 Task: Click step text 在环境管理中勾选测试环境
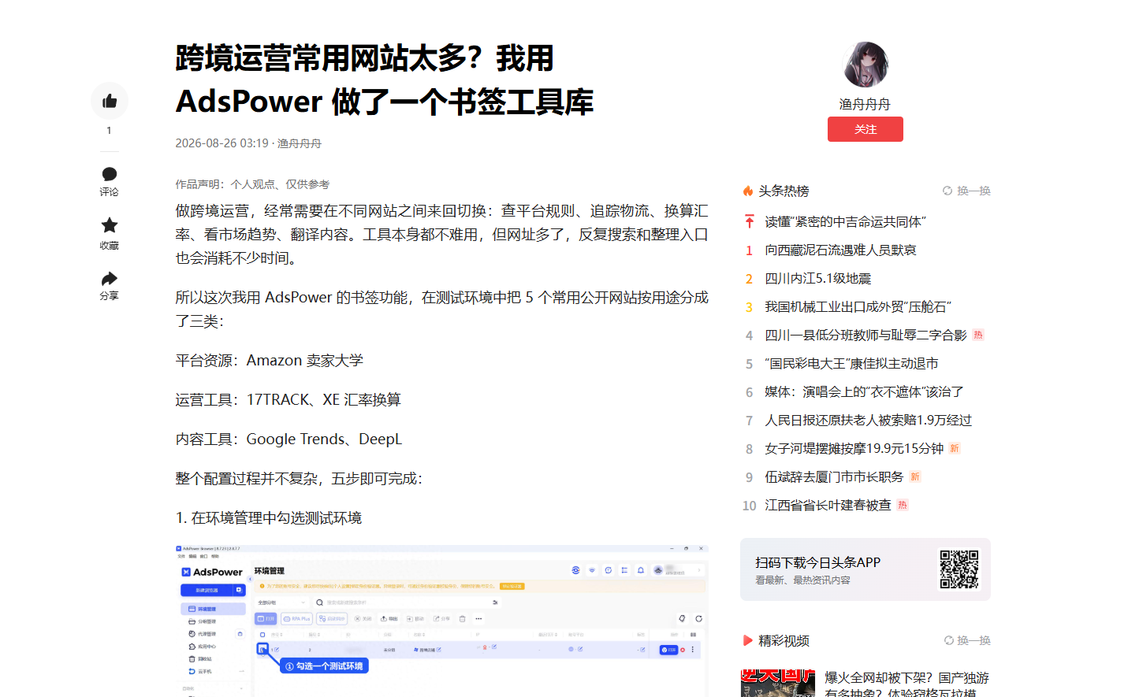276,518
